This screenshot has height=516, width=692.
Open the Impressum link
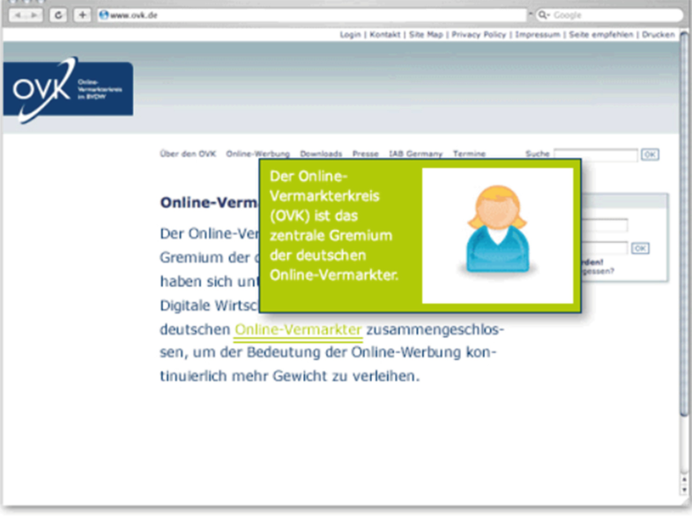[538, 34]
